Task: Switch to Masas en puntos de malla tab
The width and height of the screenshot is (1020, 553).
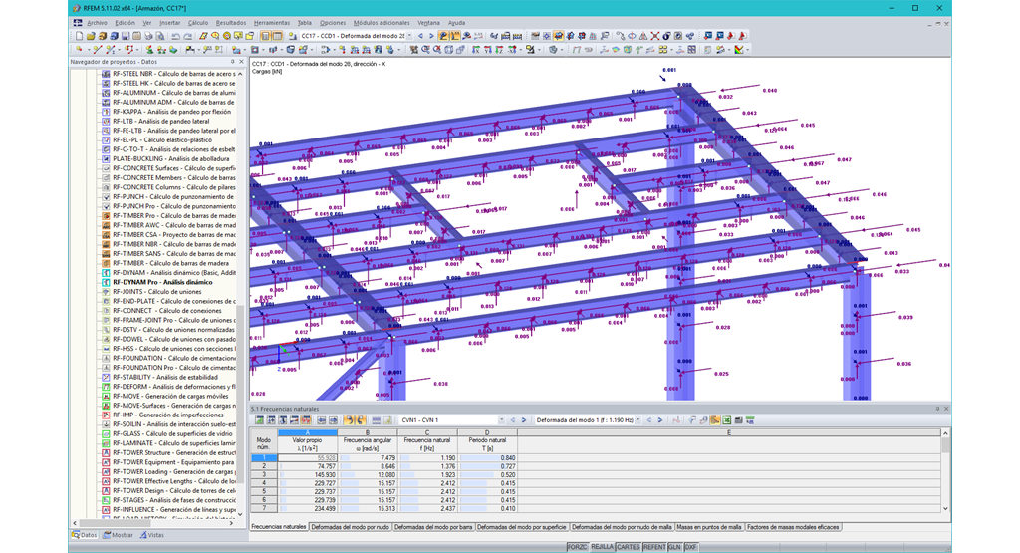Action: click(x=708, y=527)
